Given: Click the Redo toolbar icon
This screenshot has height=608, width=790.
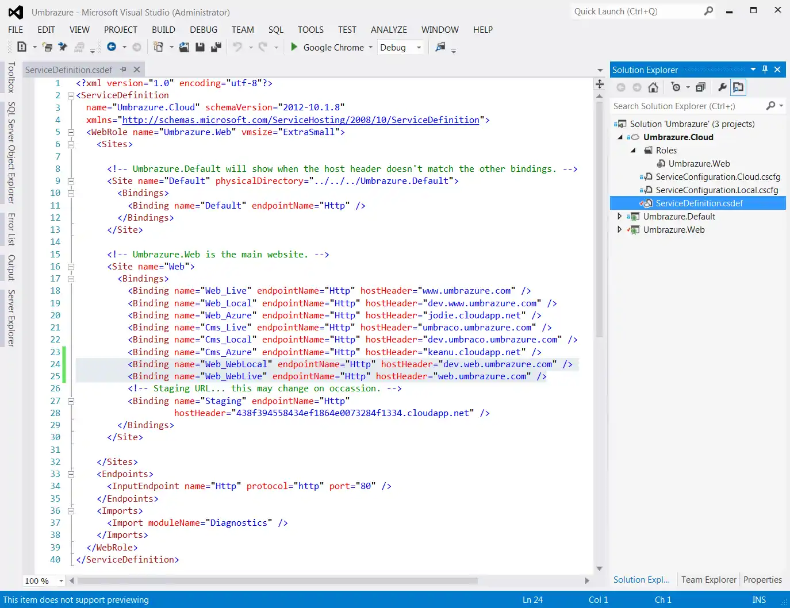Looking at the screenshot, I should click(263, 47).
